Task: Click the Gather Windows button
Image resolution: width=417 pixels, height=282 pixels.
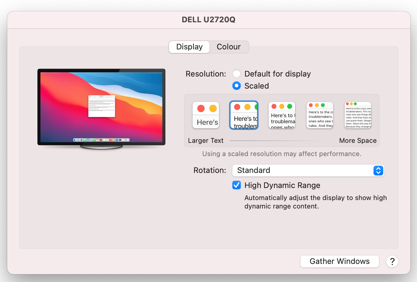Action: tap(340, 262)
